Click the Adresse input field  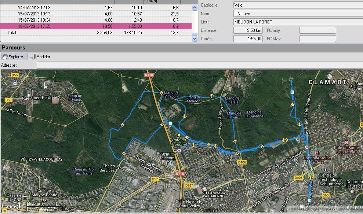coord(199,65)
